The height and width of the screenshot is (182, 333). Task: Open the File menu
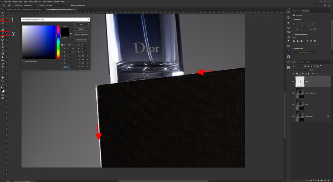click(x=5, y=2)
